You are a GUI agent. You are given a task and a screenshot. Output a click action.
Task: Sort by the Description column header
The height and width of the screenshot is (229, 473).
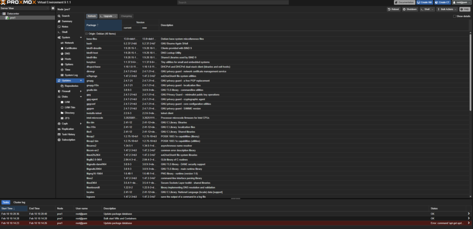(314, 25)
